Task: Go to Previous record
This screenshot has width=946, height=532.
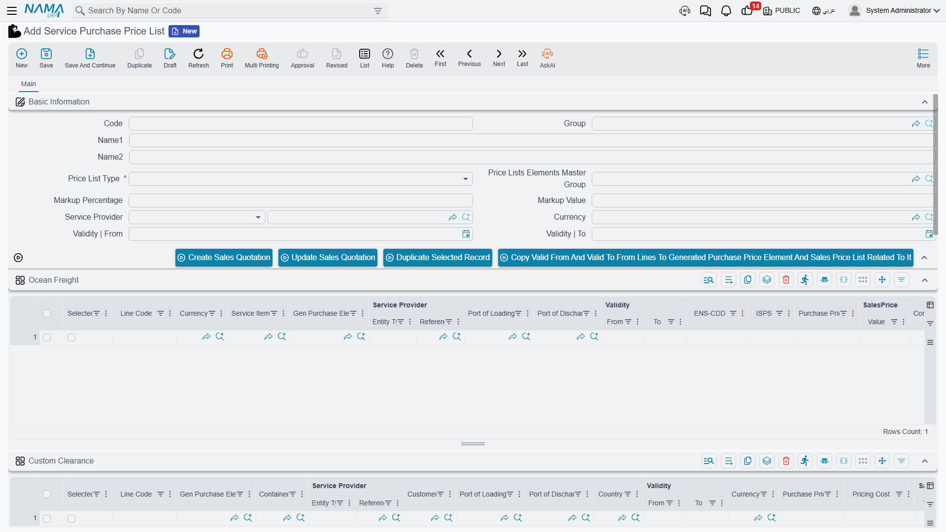Action: [470, 58]
